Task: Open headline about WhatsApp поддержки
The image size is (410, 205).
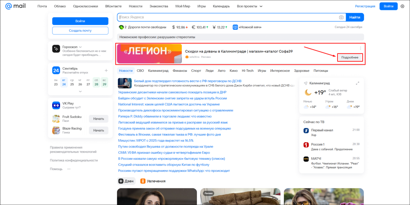Action: tap(174, 171)
